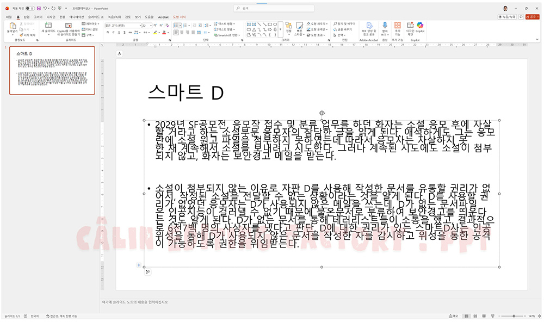Select the PDF 생성 및 링크 공유 Acrobat icon
The height and width of the screenshot is (322, 544).
point(368,26)
